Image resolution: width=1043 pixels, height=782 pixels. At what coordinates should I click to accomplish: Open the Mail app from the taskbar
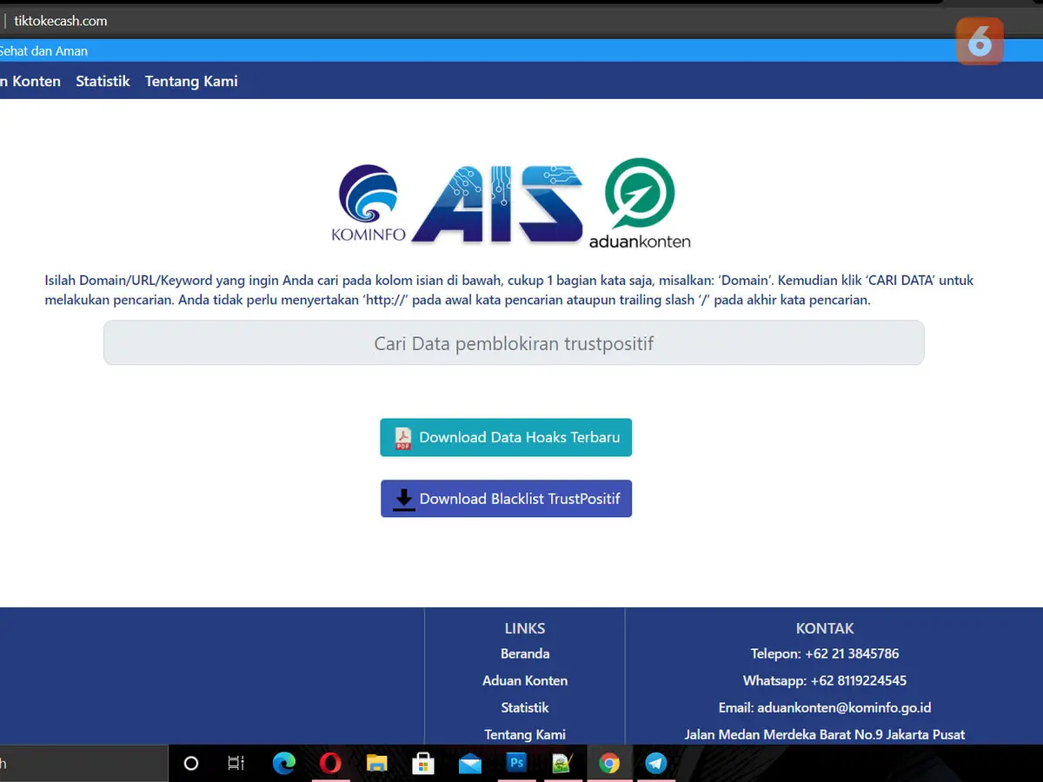[x=470, y=764]
